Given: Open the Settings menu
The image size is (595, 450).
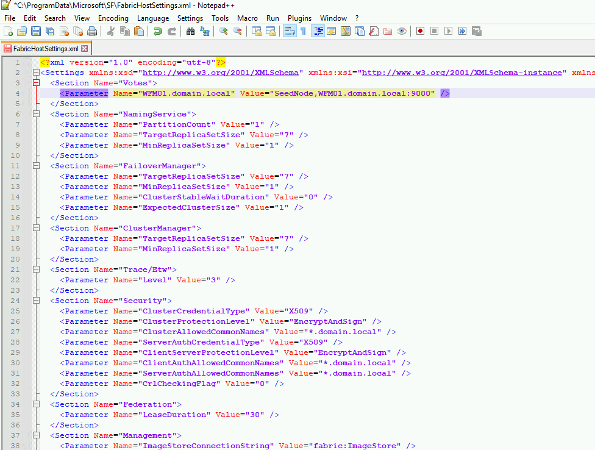Looking at the screenshot, I should pyautogui.click(x=190, y=18).
